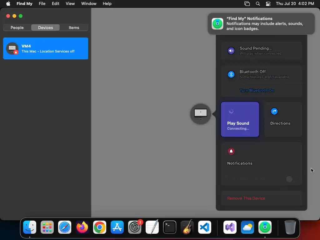Viewport: 320px width, 240px height.
Task: Open Directions for this device
Action: click(283, 119)
